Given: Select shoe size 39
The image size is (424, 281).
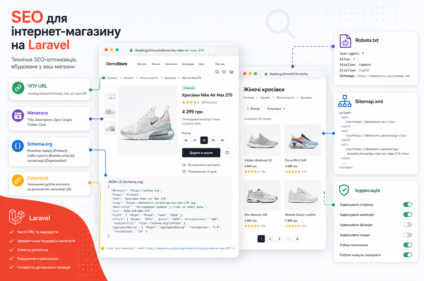Looking at the screenshot, I should (x=213, y=140).
